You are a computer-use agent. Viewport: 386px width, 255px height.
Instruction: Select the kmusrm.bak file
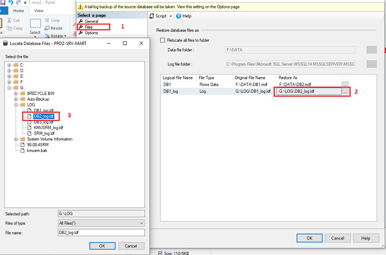click(x=36, y=151)
